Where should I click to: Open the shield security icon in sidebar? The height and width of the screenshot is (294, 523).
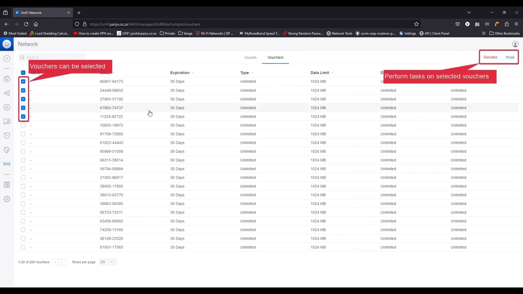coord(7,136)
